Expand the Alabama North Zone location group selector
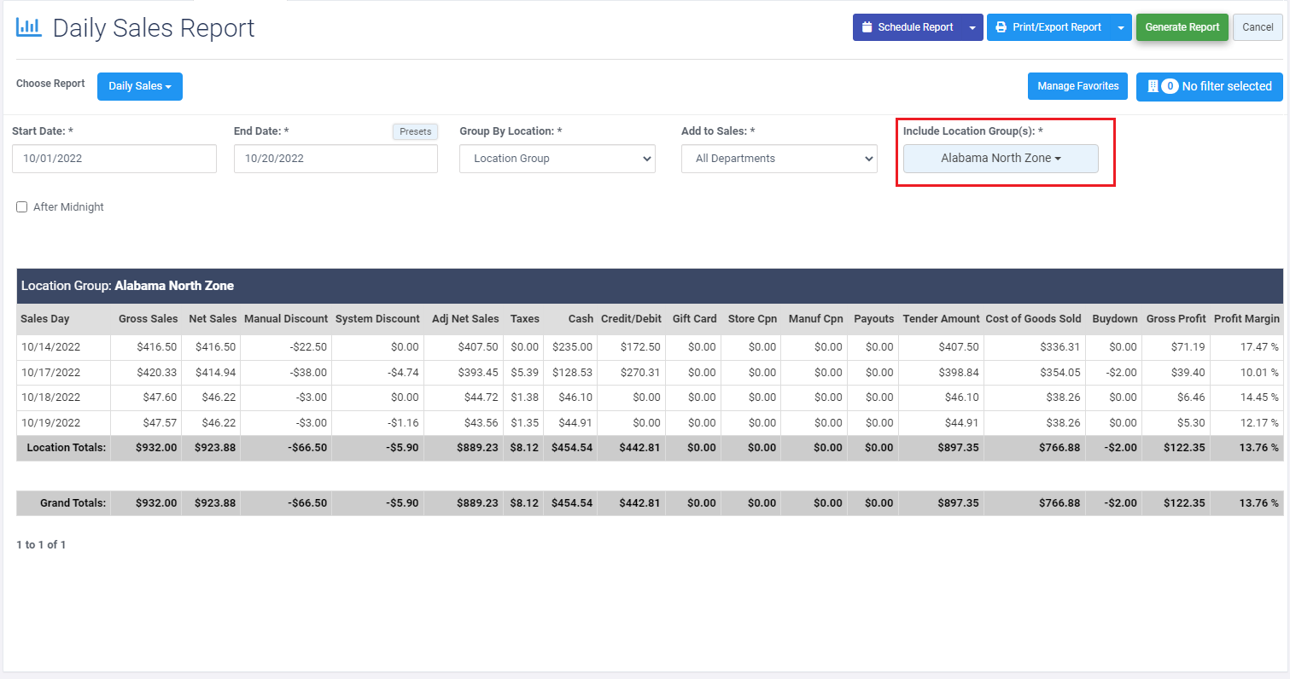The width and height of the screenshot is (1290, 679). tap(1000, 158)
